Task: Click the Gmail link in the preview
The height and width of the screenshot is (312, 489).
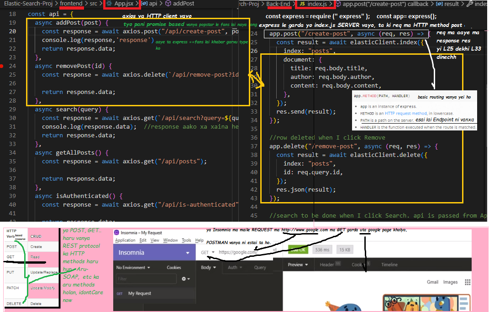Action: point(432,282)
